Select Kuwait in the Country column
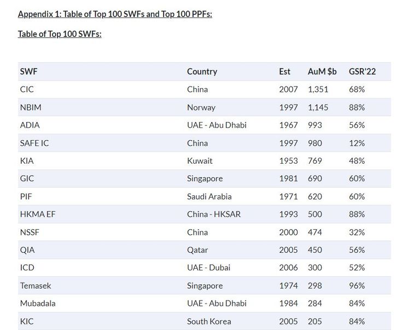Viewport: 420px width, 330px height. point(200,161)
